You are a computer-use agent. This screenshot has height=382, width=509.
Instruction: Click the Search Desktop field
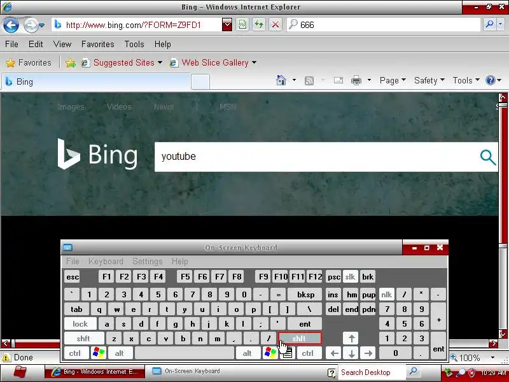(372, 372)
